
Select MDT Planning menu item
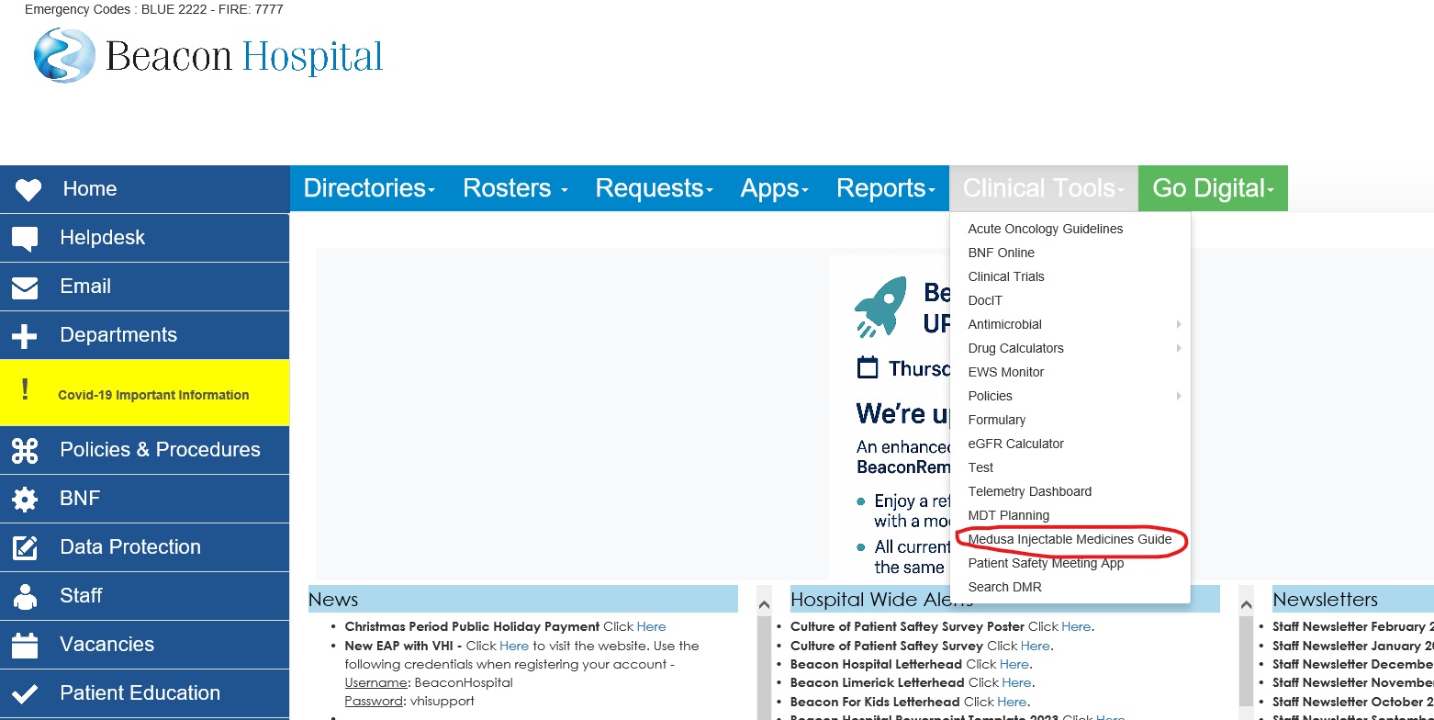pos(1070,515)
